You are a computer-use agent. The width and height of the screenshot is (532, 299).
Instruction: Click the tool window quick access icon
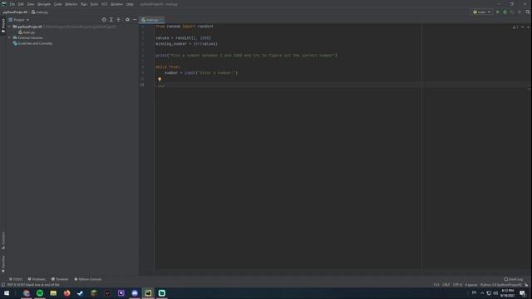[3, 285]
